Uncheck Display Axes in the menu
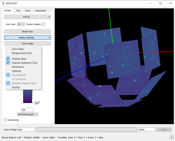 click(19, 59)
